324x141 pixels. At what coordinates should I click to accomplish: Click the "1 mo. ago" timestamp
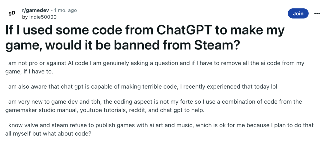(x=65, y=10)
